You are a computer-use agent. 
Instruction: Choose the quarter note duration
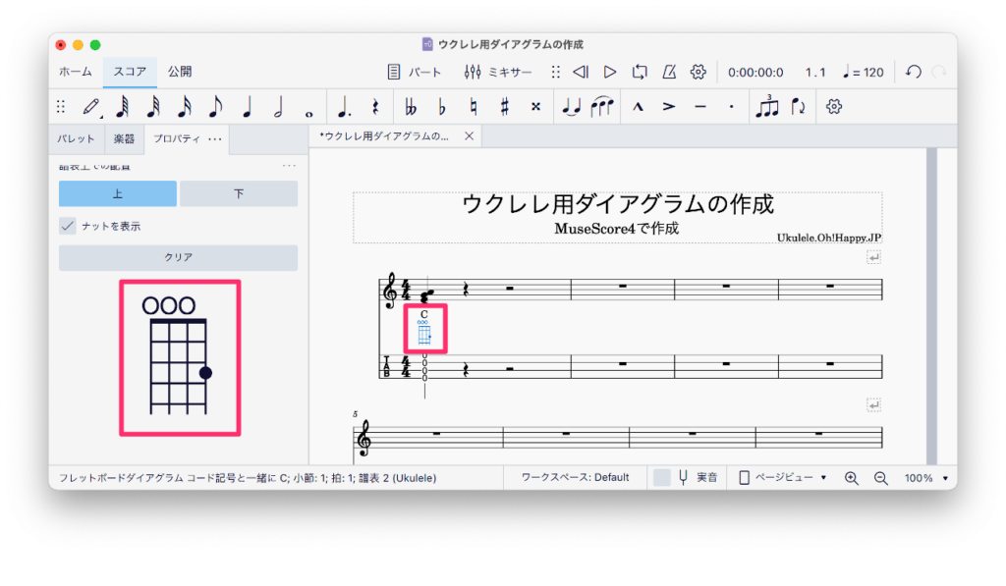248,106
